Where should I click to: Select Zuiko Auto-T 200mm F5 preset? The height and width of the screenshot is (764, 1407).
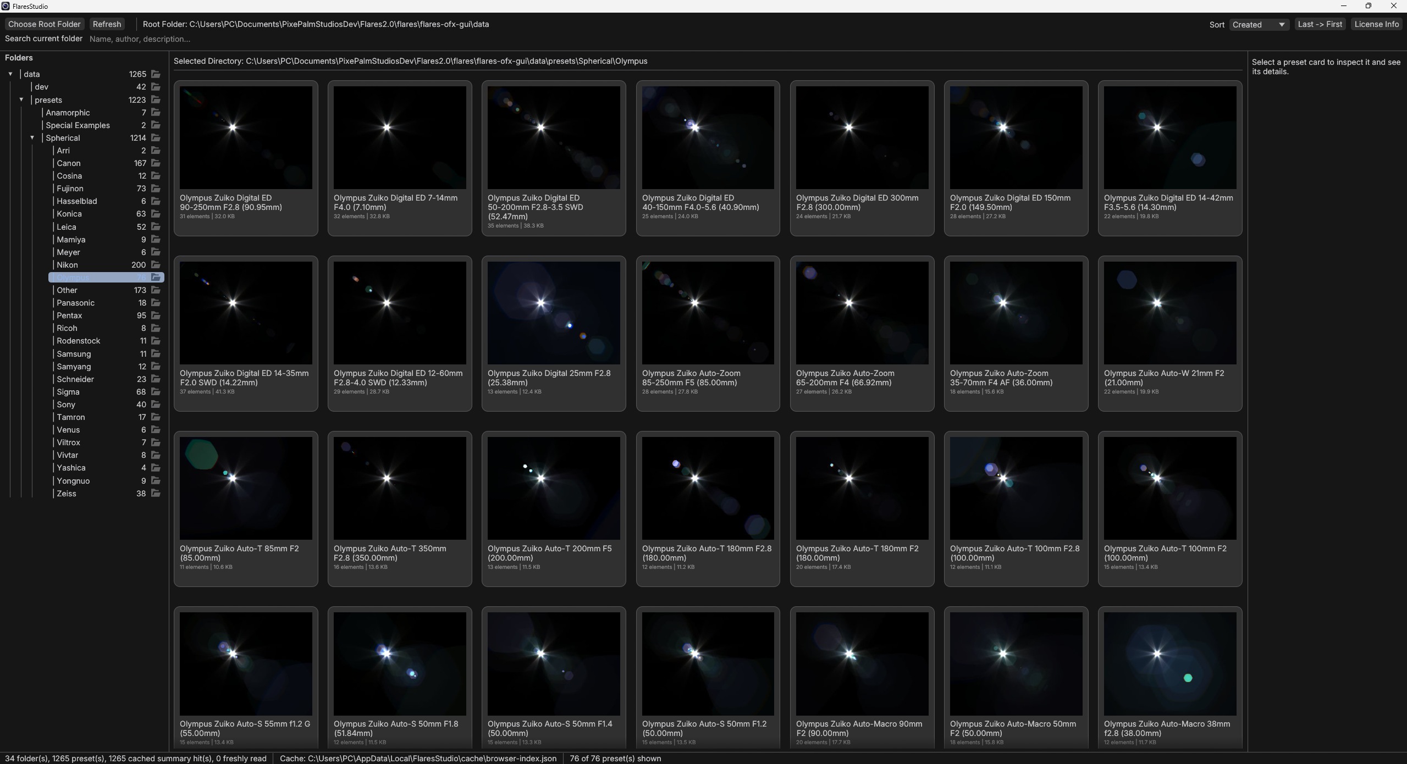click(x=554, y=509)
